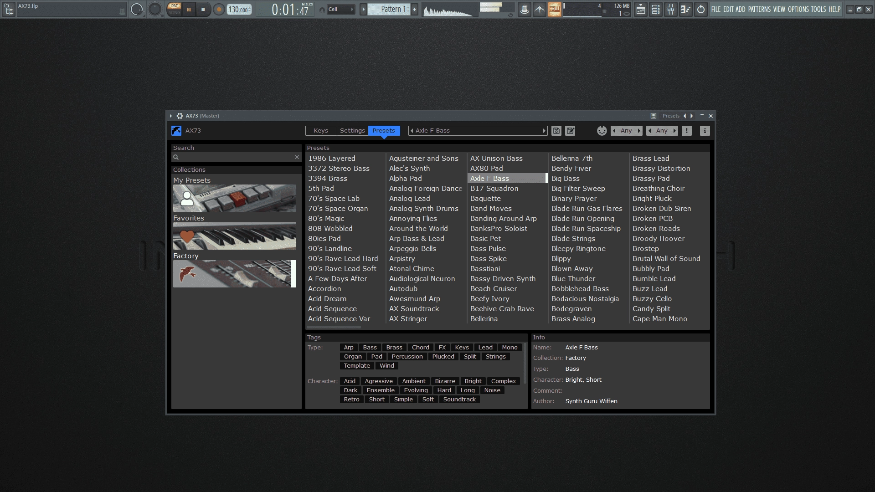Open the info button in AX73
This screenshot has width=875, height=492.
point(705,131)
